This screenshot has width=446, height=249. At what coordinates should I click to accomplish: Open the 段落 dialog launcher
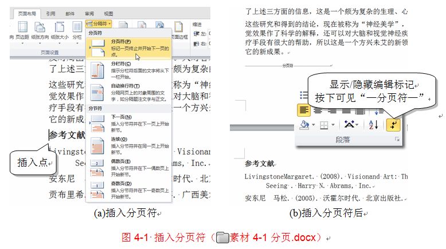[x=397, y=139]
